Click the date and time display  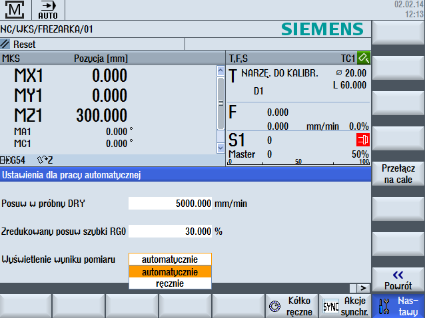[409, 9]
